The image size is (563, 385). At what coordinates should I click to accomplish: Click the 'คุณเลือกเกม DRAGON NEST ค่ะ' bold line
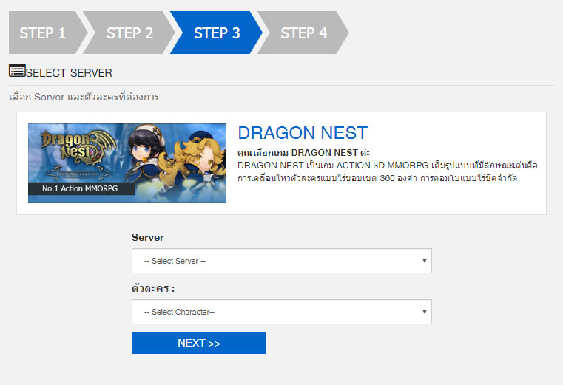304,152
